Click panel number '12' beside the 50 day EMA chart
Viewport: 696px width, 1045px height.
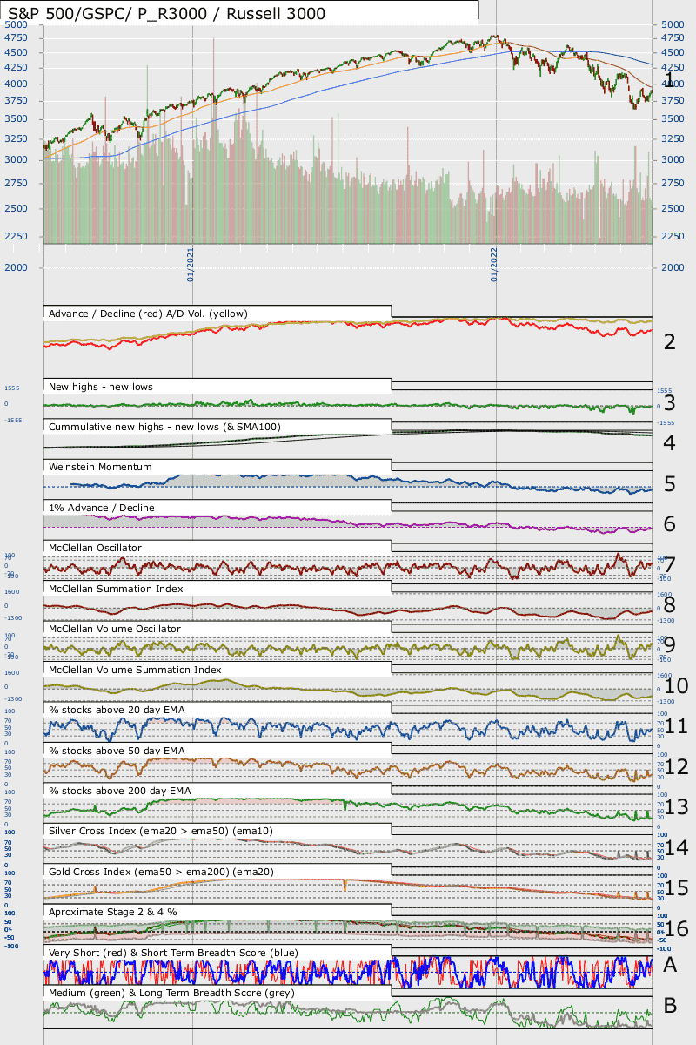676,767
